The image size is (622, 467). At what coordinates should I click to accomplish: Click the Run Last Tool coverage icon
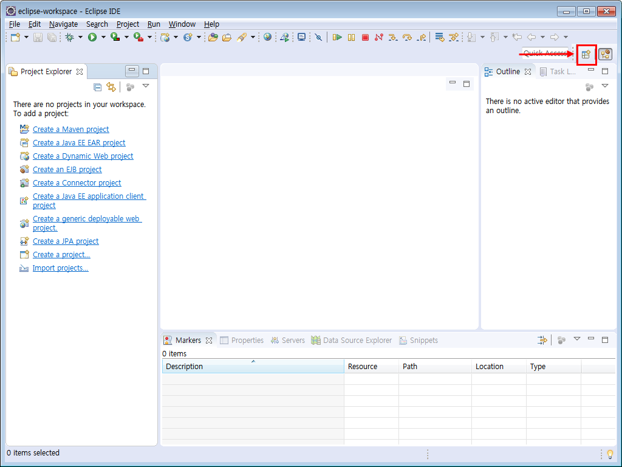pyautogui.click(x=115, y=37)
